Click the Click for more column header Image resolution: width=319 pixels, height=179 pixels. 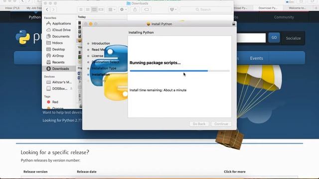pos(235,172)
